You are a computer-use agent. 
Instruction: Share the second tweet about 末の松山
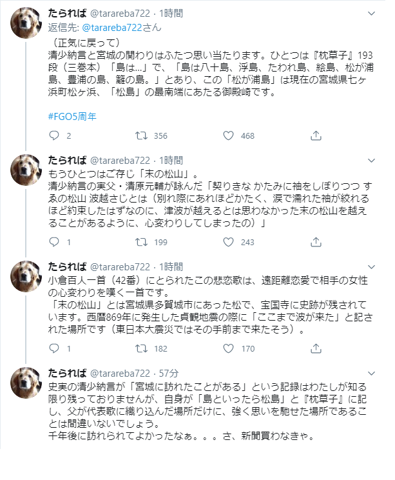(316, 243)
